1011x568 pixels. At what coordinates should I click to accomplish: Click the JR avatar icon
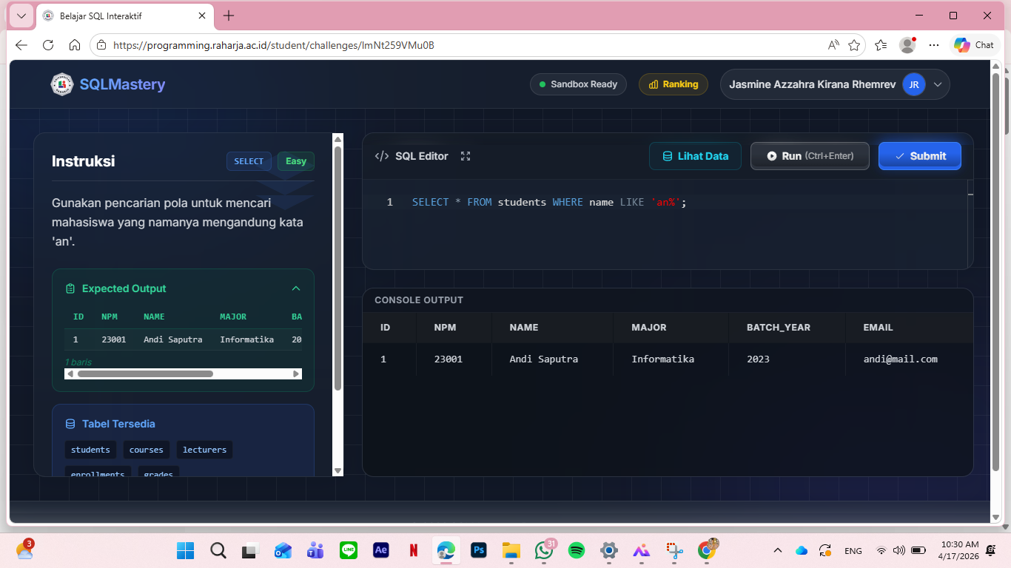coord(914,84)
